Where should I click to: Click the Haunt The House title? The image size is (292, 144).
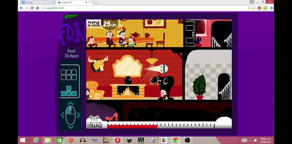72,53
